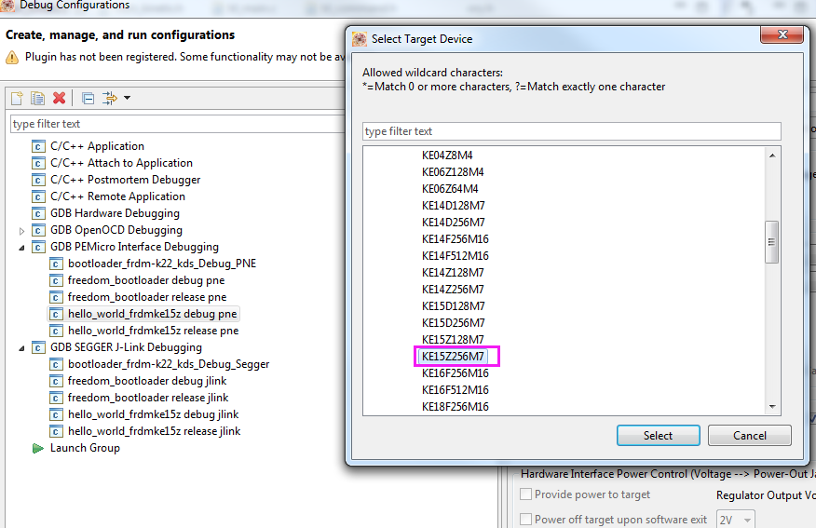816x528 pixels.
Task: Select KE14D128M7 in the device list
Action: 454,206
